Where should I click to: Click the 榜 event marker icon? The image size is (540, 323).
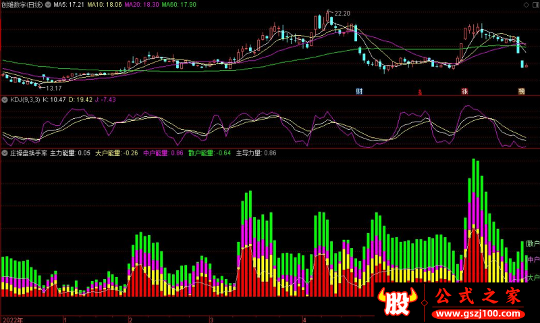[x=521, y=91]
